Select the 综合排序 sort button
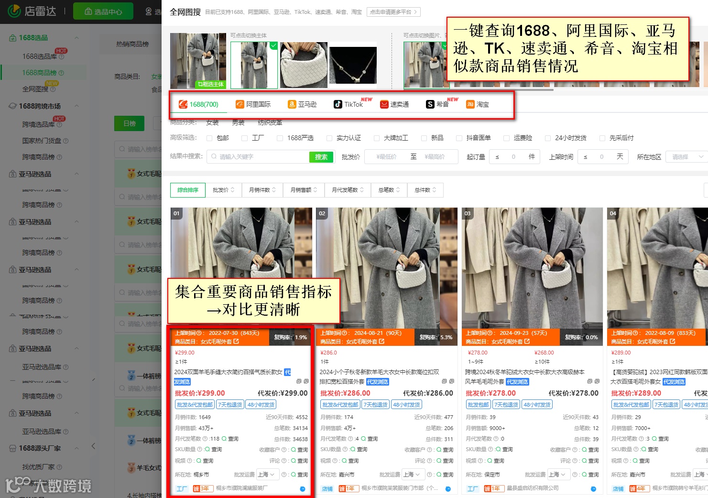 pyautogui.click(x=188, y=190)
